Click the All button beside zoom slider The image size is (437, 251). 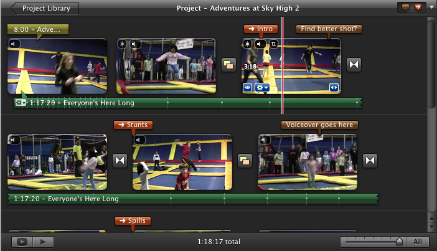click(x=418, y=242)
